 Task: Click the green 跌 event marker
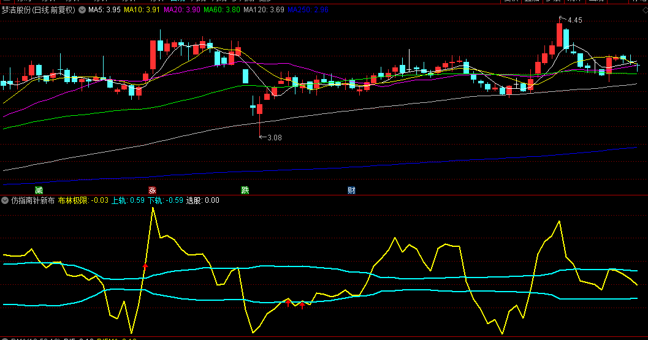coord(245,191)
